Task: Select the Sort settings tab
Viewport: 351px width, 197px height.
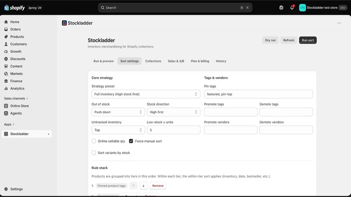Action: 129,61
